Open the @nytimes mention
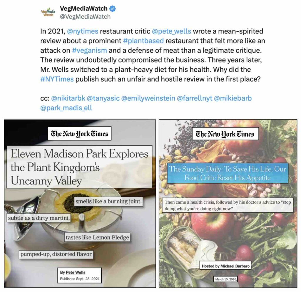The width and height of the screenshot is (301, 292). point(83,31)
